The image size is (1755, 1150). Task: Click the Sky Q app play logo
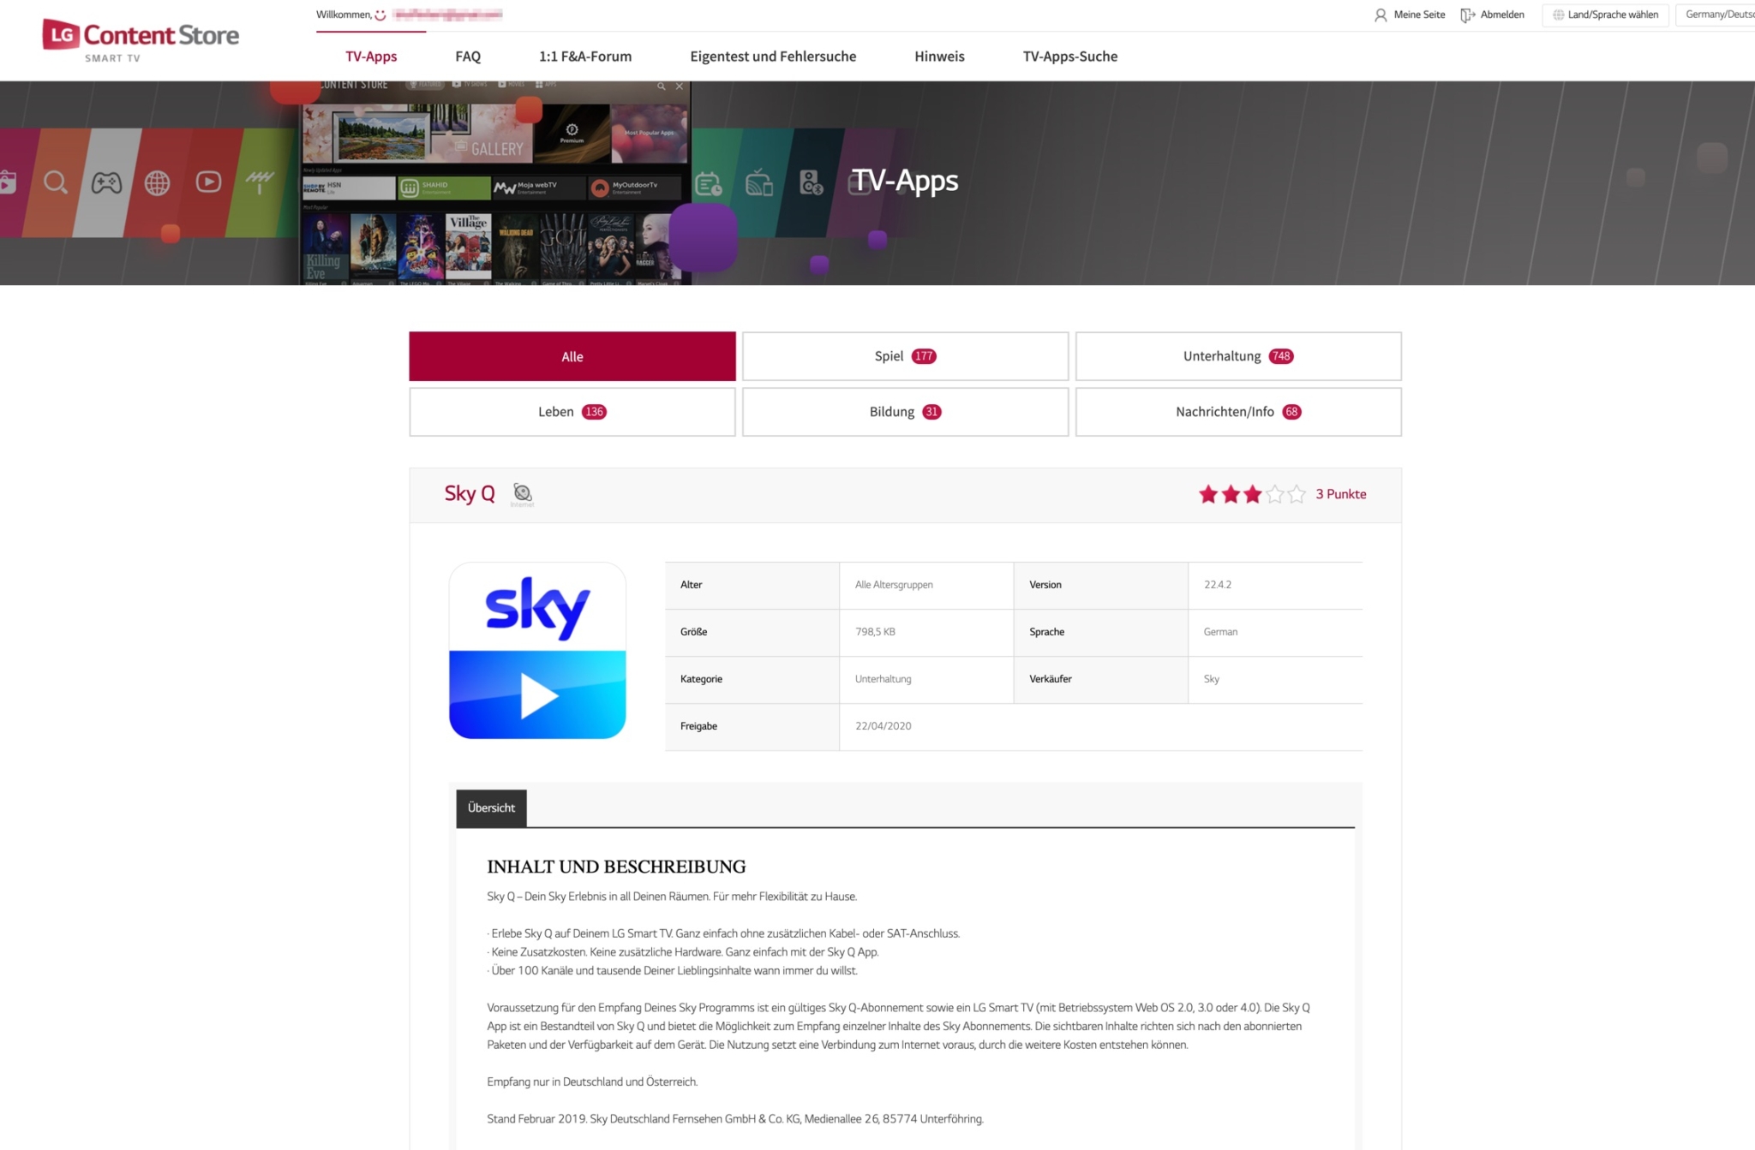coord(536,651)
